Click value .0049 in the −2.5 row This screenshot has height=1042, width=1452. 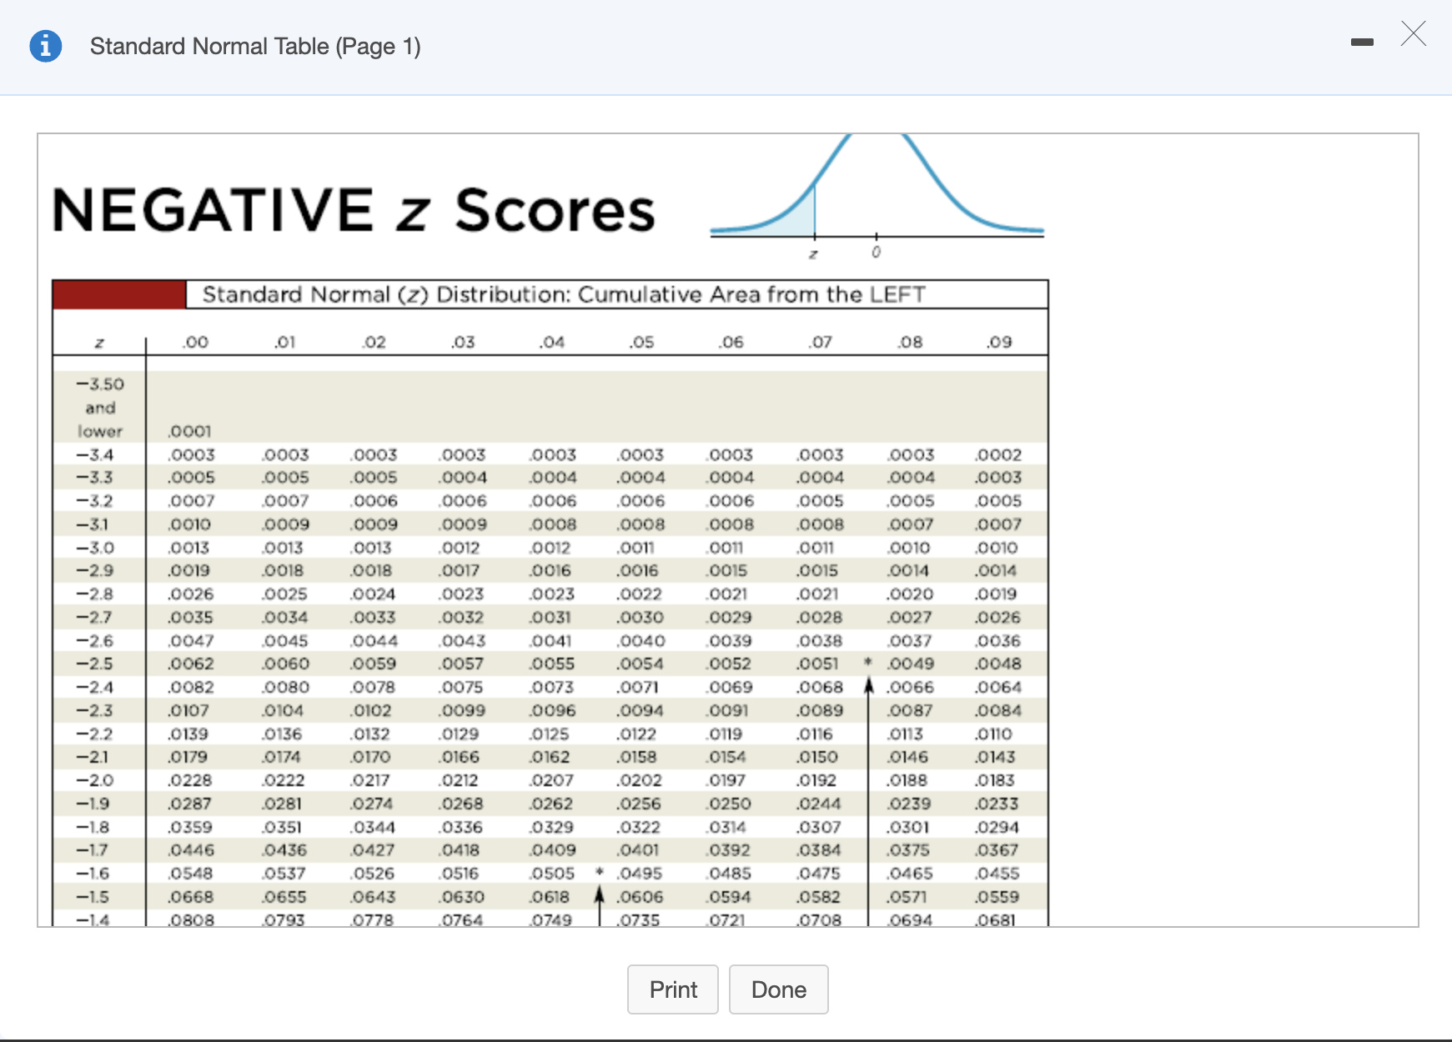coord(910,664)
